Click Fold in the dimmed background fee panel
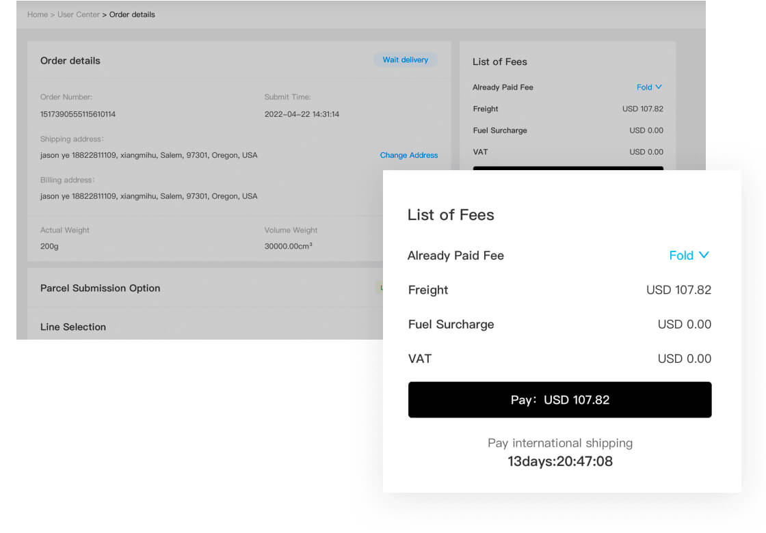766x533 pixels. pos(644,87)
